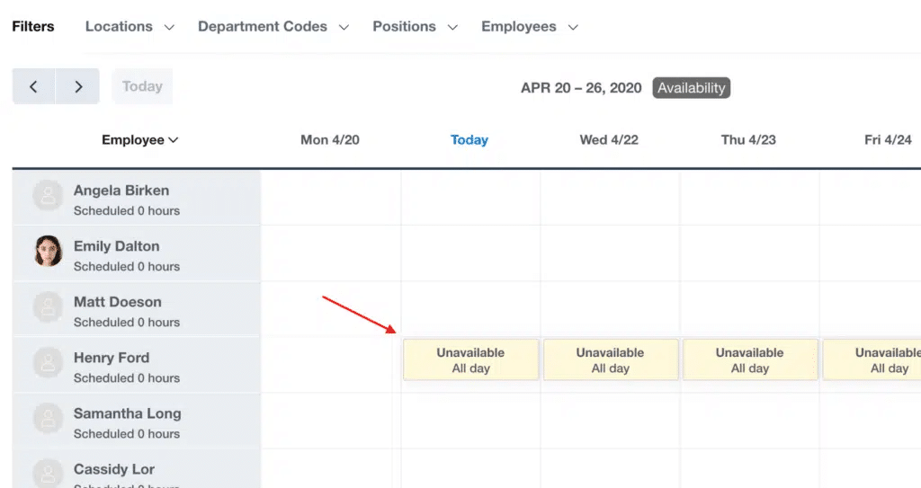Click Cassidy Lor's avatar placeholder
The width and height of the screenshot is (921, 488).
click(x=49, y=474)
